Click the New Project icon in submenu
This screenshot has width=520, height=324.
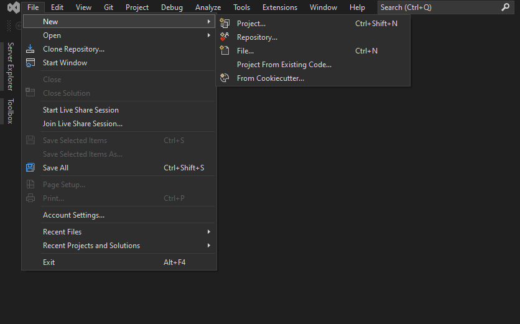click(225, 24)
